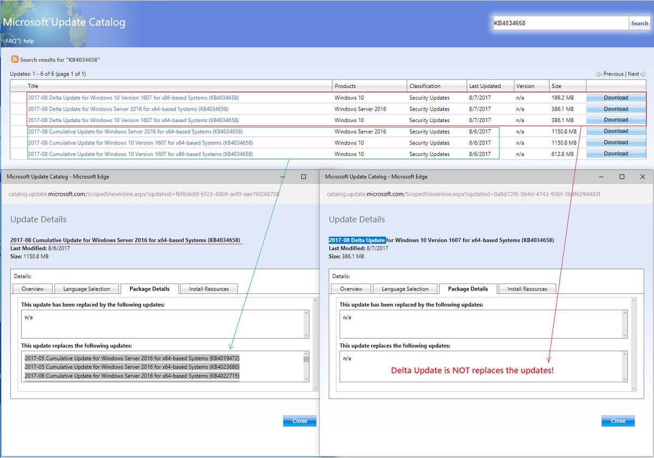
Task: Click address bar of left Edge window
Action: pos(144,194)
